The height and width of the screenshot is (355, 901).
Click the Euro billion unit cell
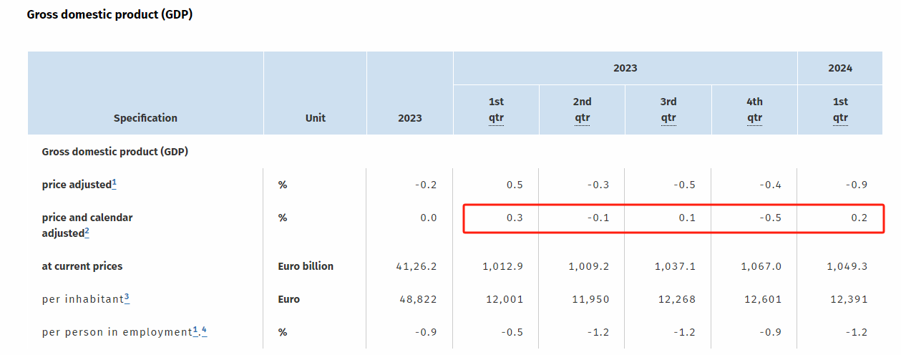point(306,266)
